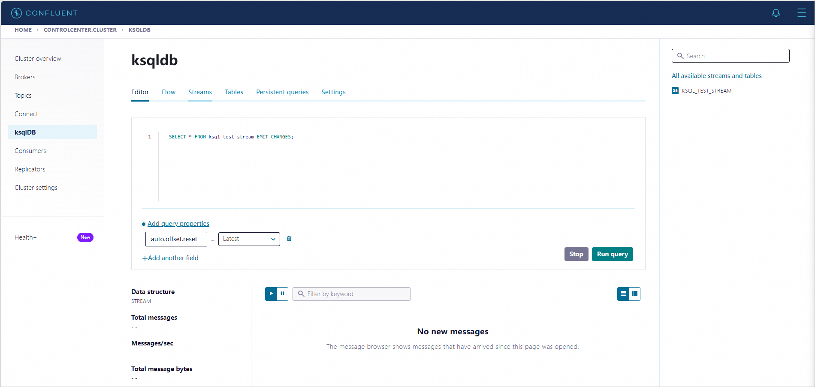Click into the SQL query editor line

click(x=231, y=137)
